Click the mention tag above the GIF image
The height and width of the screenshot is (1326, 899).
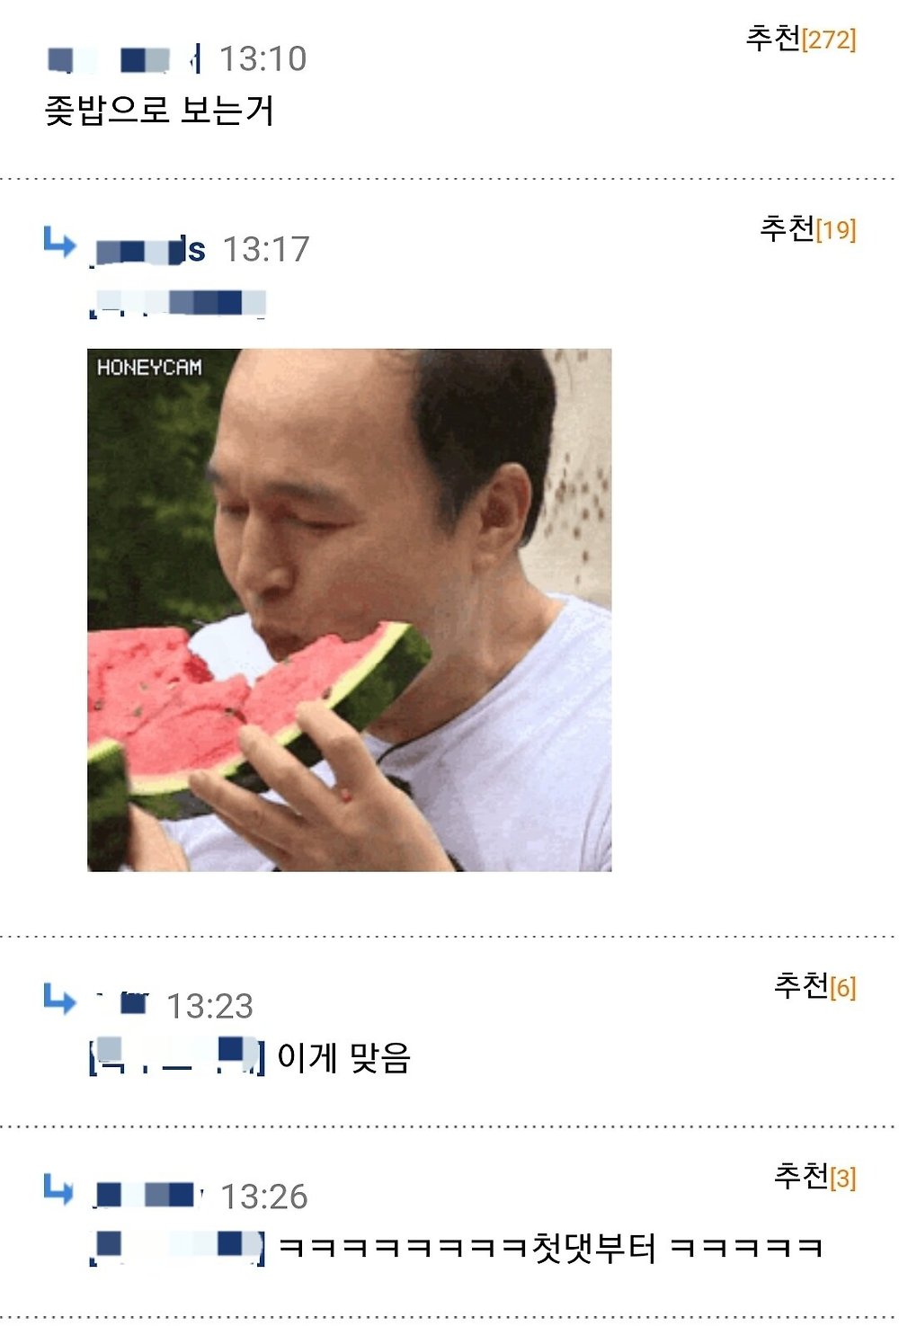[177, 303]
